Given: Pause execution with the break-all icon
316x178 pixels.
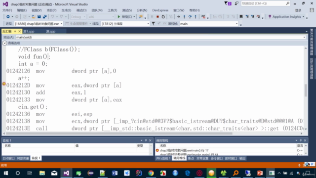Looking at the screenshot, I should (x=152, y=17).
